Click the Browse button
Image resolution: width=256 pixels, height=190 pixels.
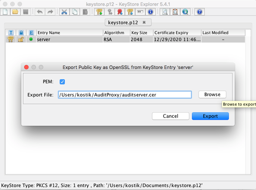pyautogui.click(x=212, y=95)
